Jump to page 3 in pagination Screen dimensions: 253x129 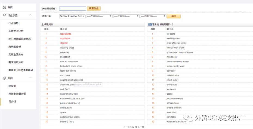click(x=134, y=127)
